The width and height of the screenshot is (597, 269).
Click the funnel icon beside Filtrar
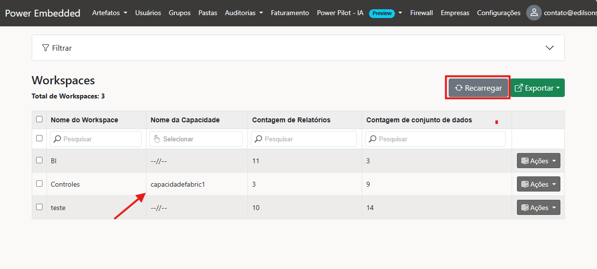(45, 48)
